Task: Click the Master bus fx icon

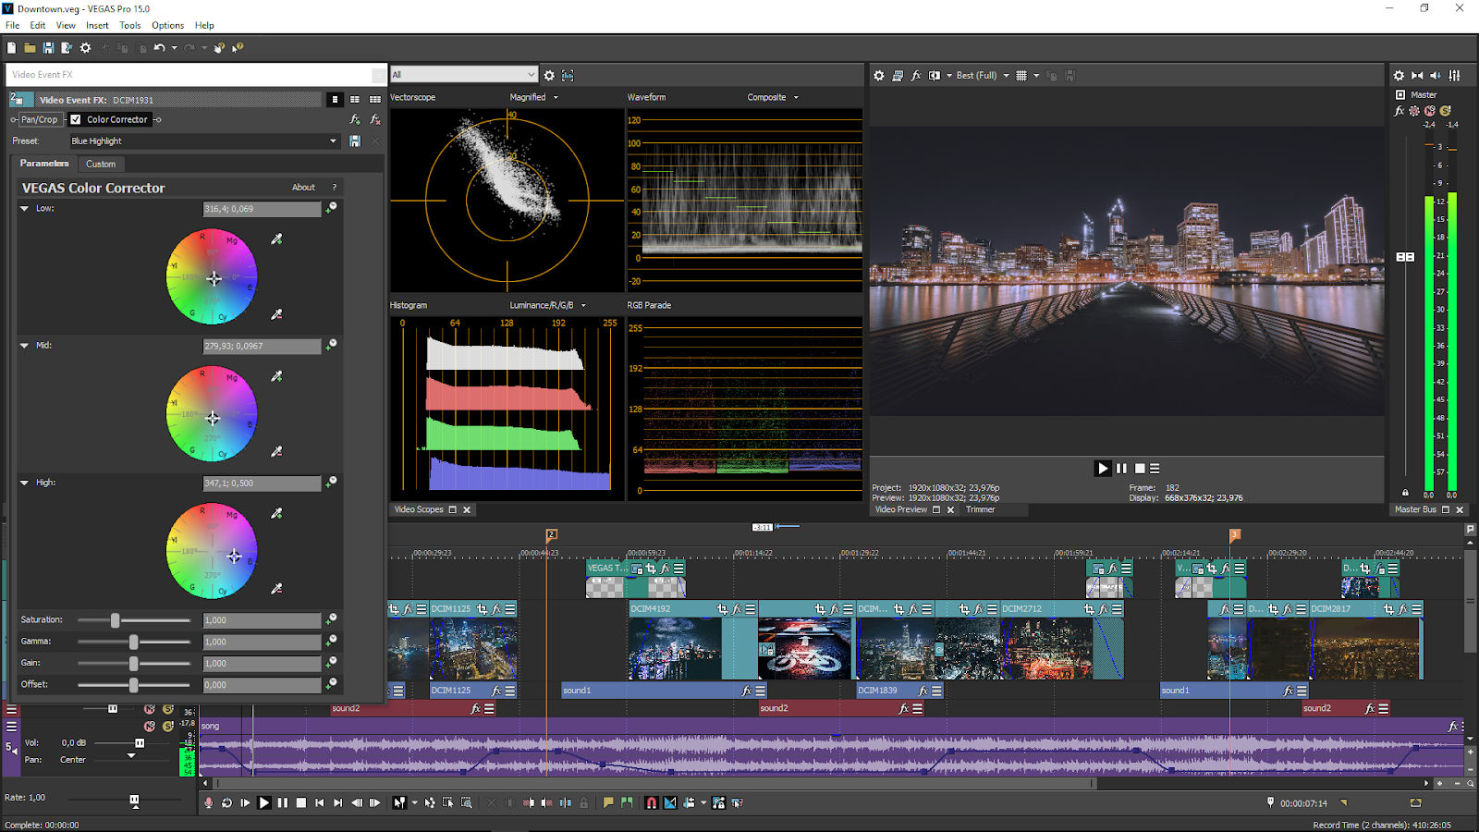Action: click(1399, 110)
